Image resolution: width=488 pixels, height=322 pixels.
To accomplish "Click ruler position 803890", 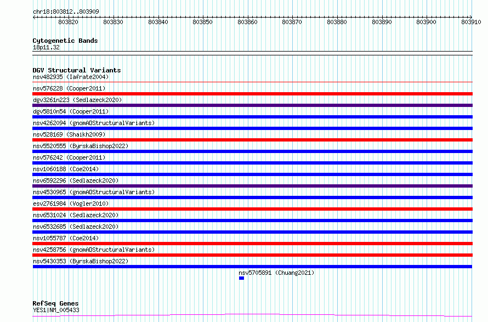I will 382,22.
